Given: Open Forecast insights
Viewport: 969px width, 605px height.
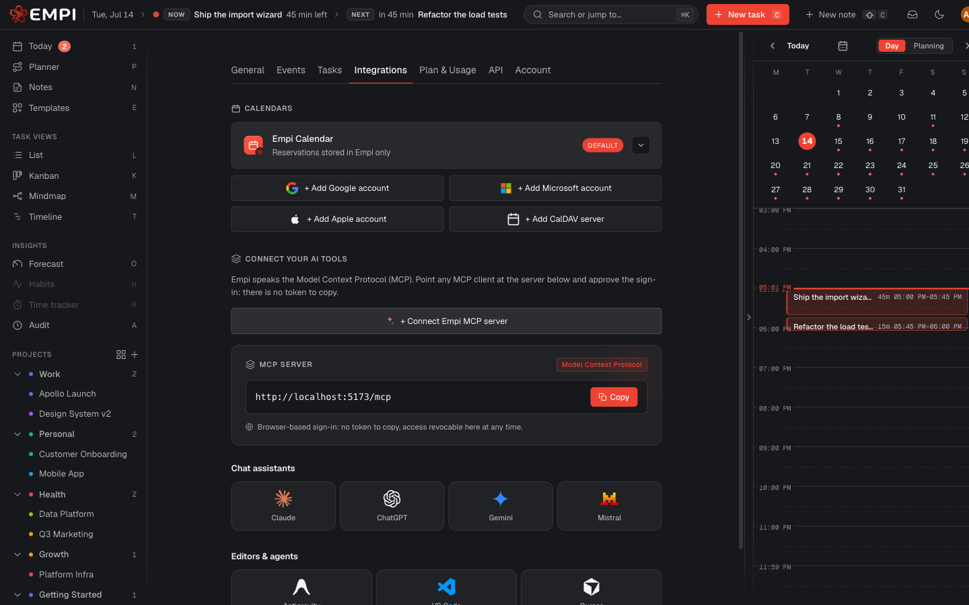Looking at the screenshot, I should (74, 264).
